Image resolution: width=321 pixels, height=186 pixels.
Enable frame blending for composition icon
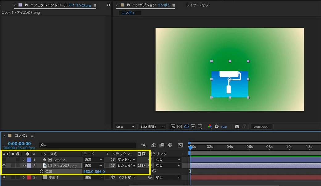click(162, 145)
